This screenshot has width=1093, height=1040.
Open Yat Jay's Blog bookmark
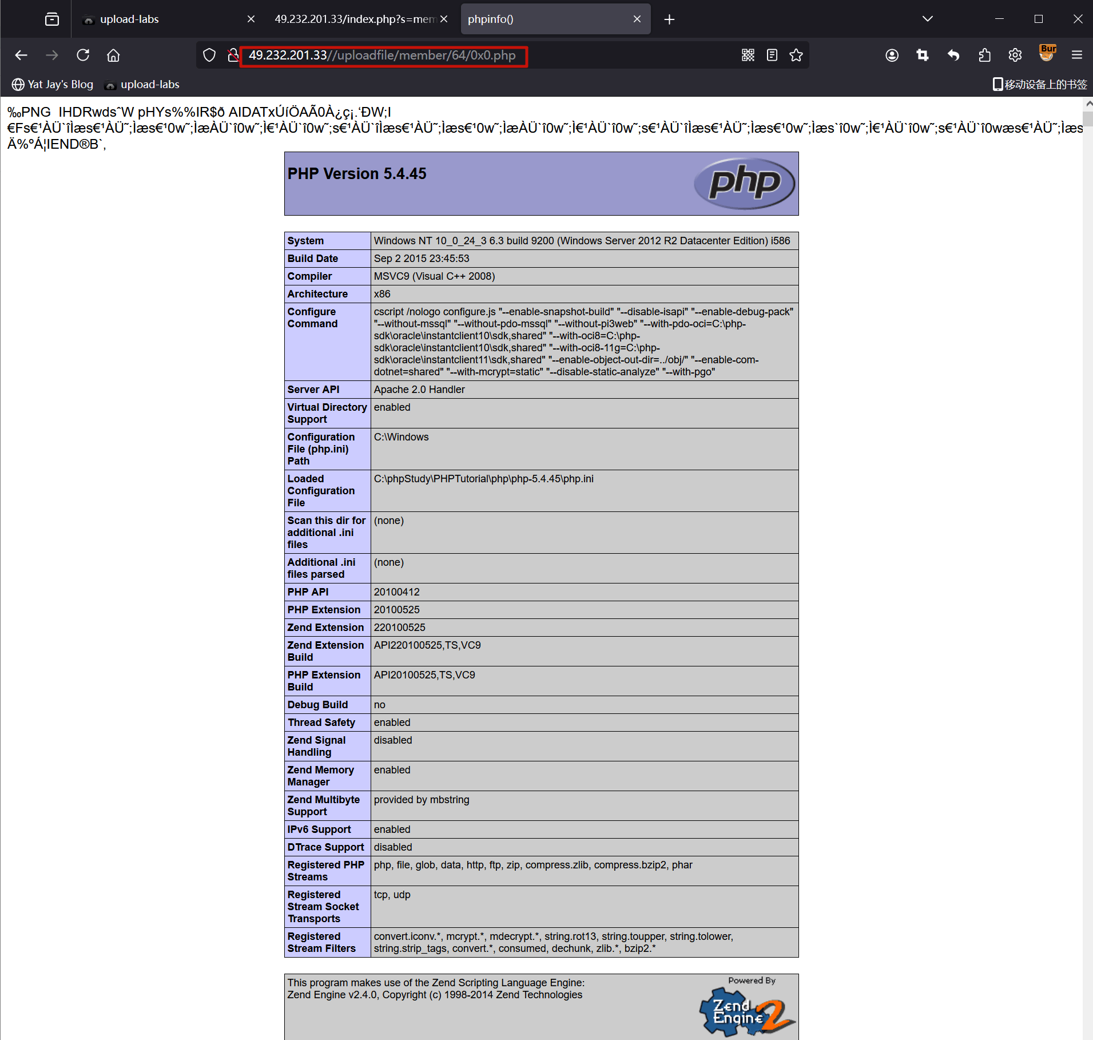pyautogui.click(x=53, y=85)
